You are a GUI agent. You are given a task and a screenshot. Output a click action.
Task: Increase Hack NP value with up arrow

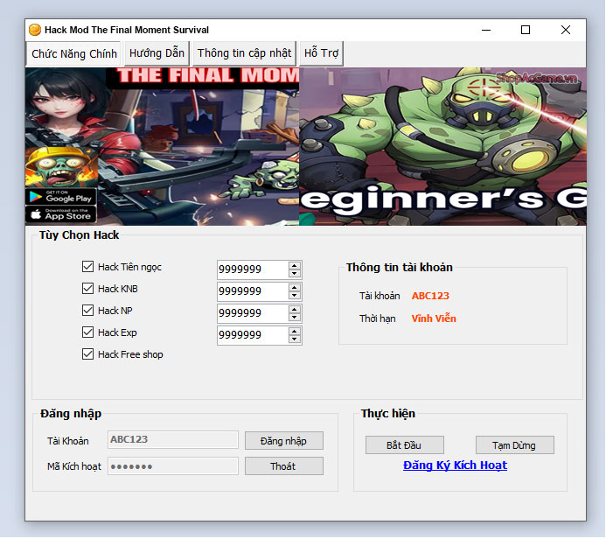click(295, 310)
